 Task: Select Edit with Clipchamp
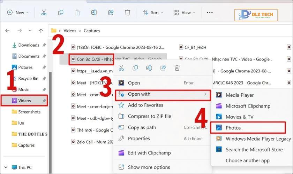point(163,153)
